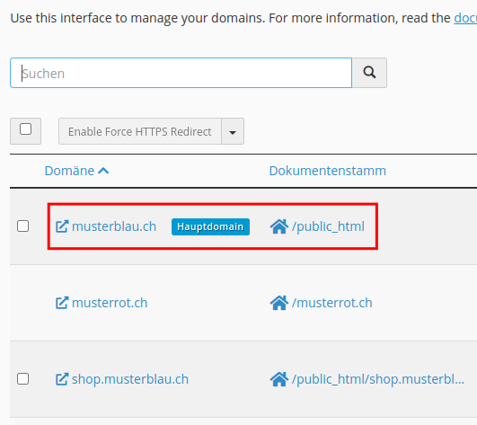Click the magnifying glass search button
This screenshot has height=425, width=477.
click(369, 73)
